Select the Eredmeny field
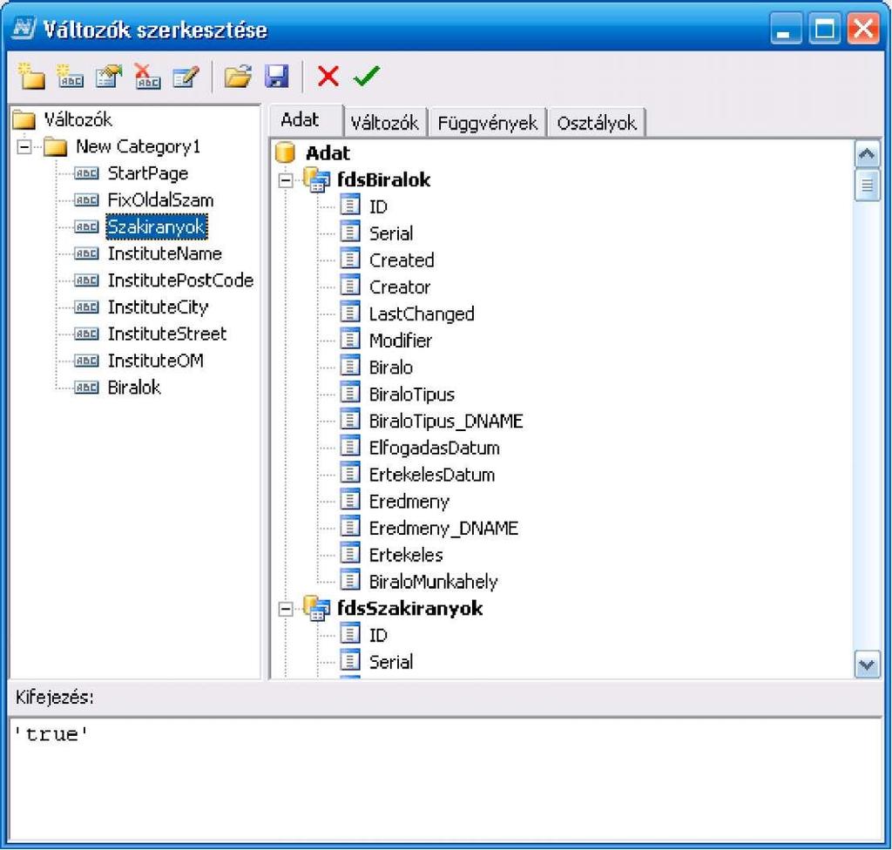892x850 pixels. coord(409,501)
